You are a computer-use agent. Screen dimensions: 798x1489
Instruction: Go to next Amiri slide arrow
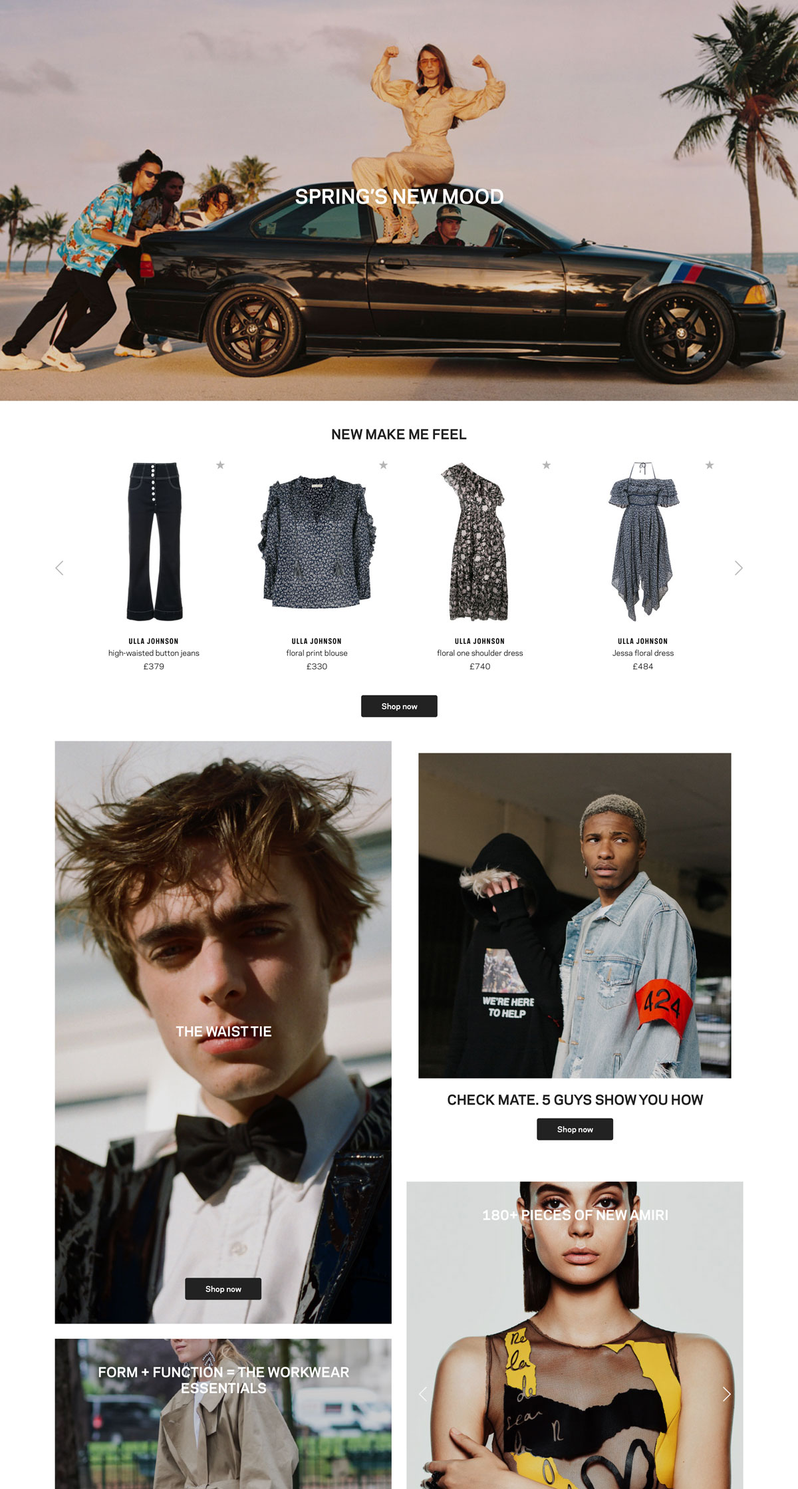(726, 1395)
